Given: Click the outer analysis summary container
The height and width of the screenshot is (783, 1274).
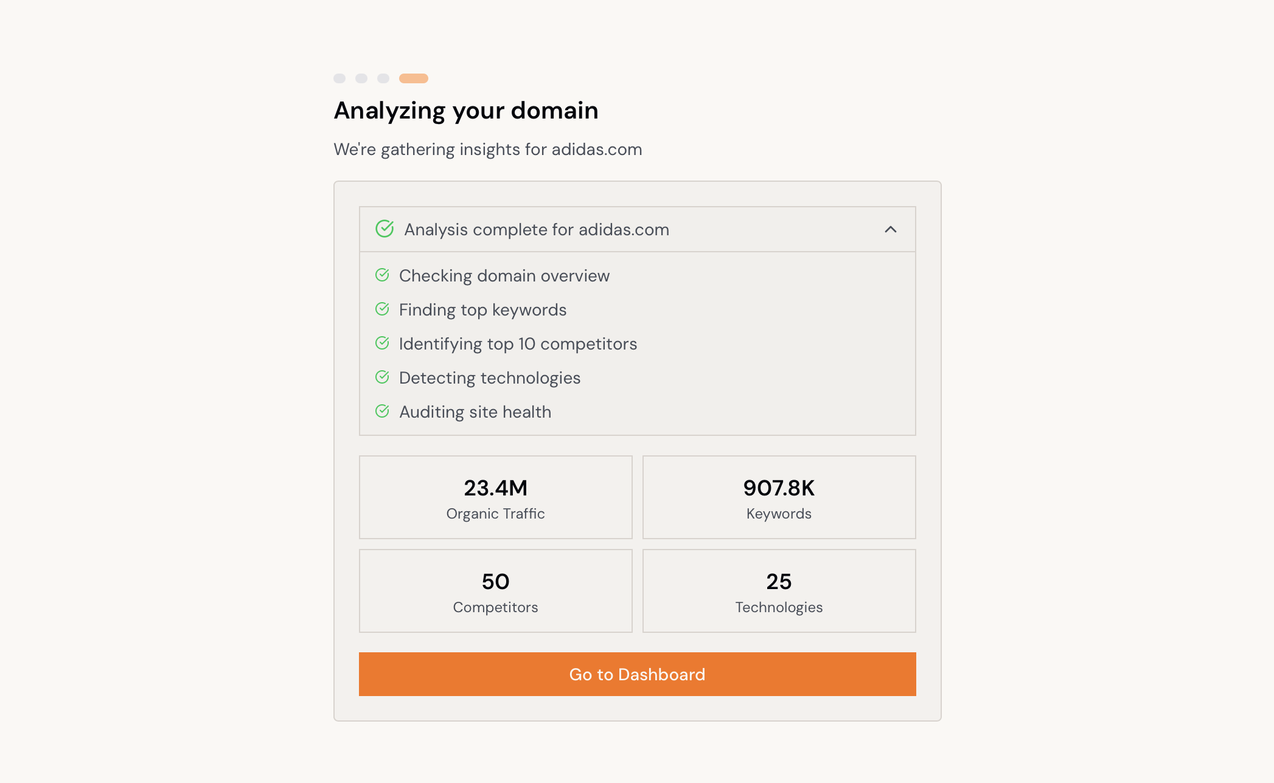Looking at the screenshot, I should click(x=636, y=714).
